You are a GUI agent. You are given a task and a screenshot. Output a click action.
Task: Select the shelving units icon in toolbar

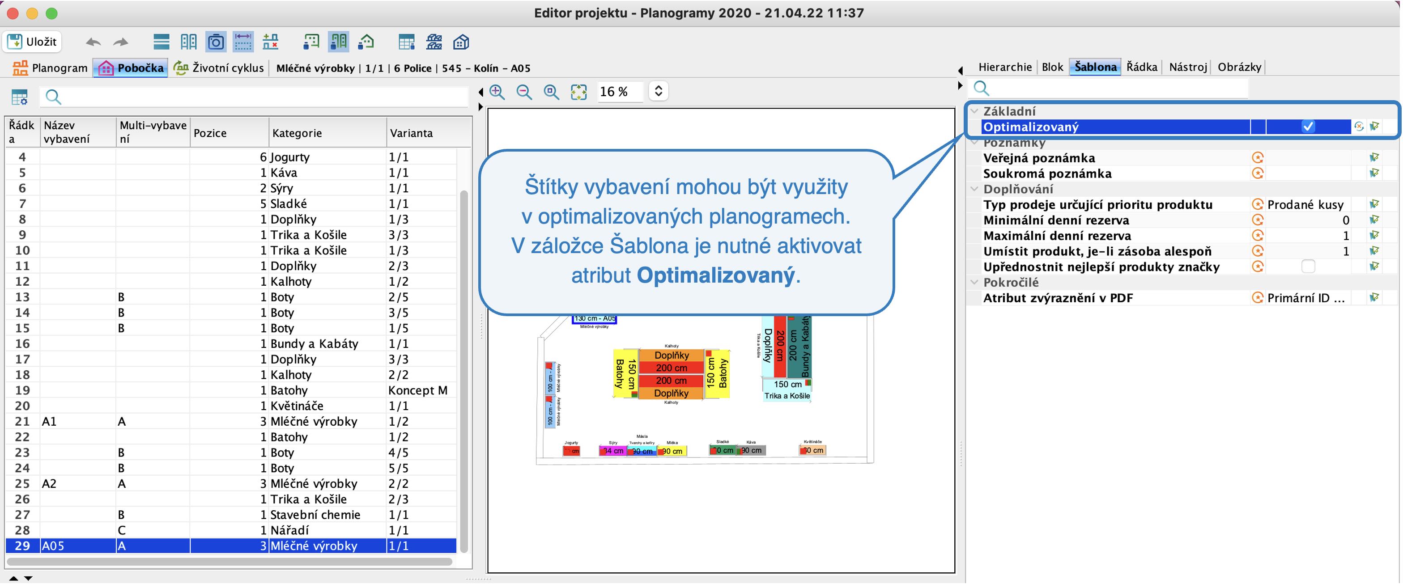tap(188, 42)
